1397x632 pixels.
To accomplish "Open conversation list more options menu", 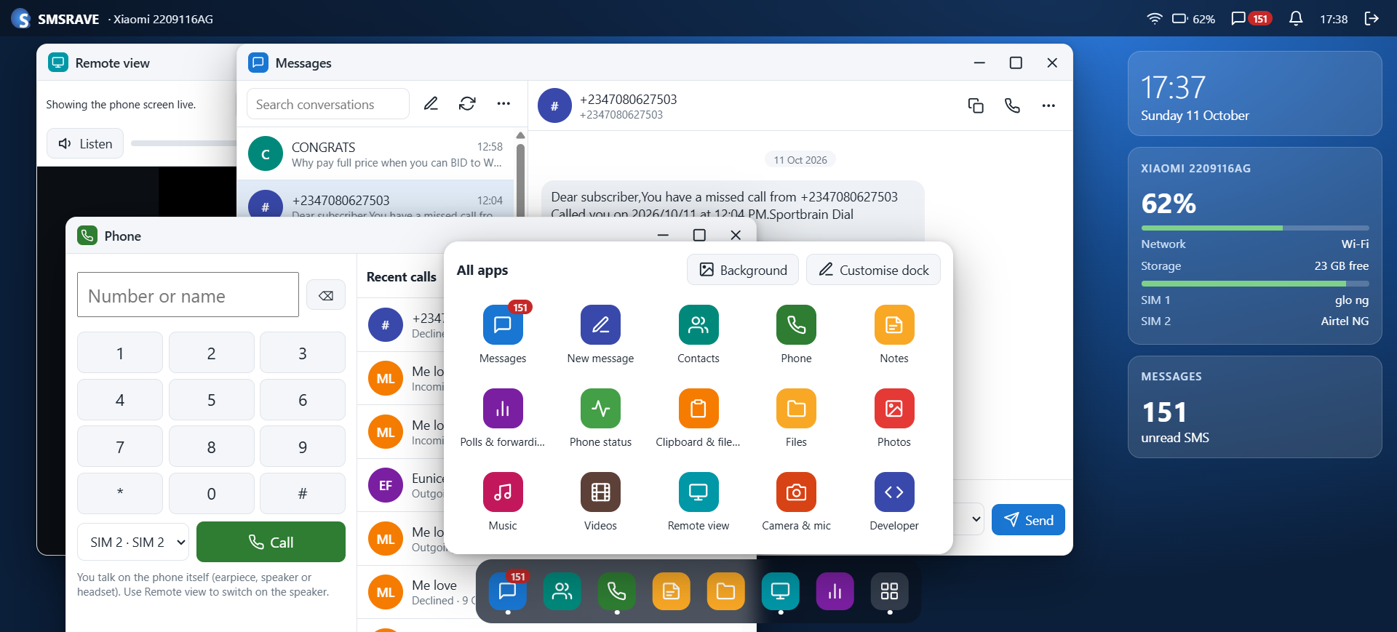I will coord(504,104).
